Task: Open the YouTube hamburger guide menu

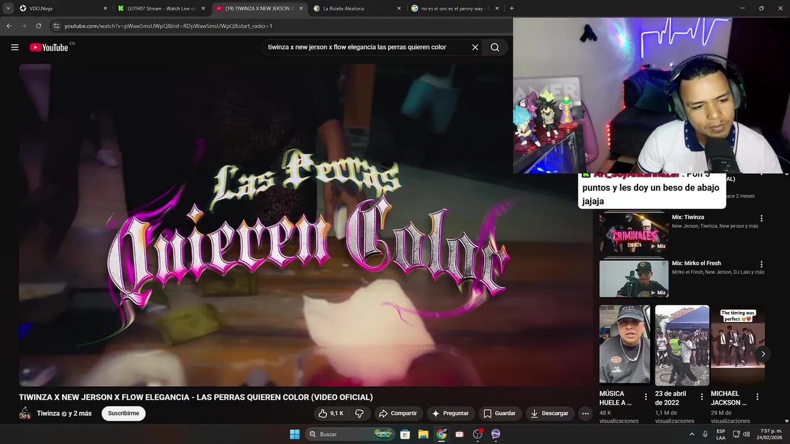Action: tap(15, 47)
